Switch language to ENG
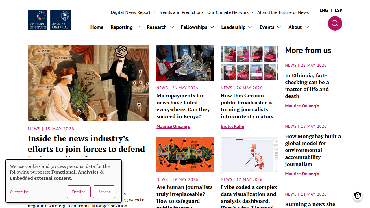The width and height of the screenshot is (370, 208). point(324,10)
